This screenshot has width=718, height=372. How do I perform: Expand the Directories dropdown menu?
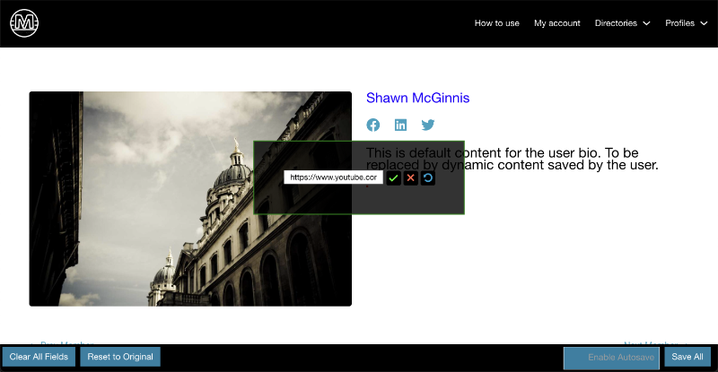[x=622, y=23]
